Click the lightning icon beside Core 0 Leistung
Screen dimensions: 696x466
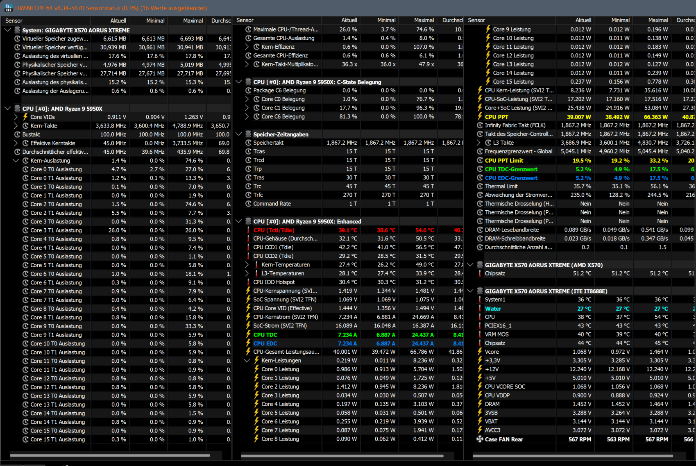[x=256, y=369]
